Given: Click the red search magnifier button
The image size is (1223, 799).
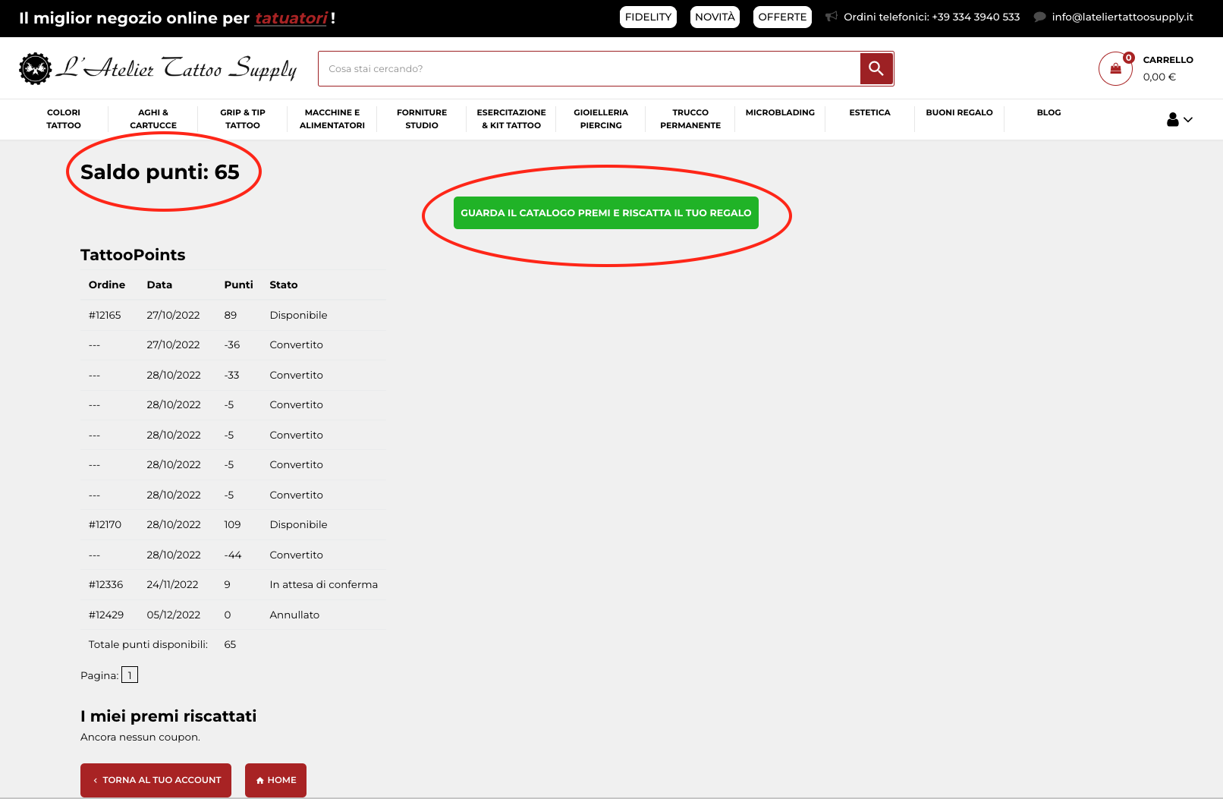Looking at the screenshot, I should 876,68.
